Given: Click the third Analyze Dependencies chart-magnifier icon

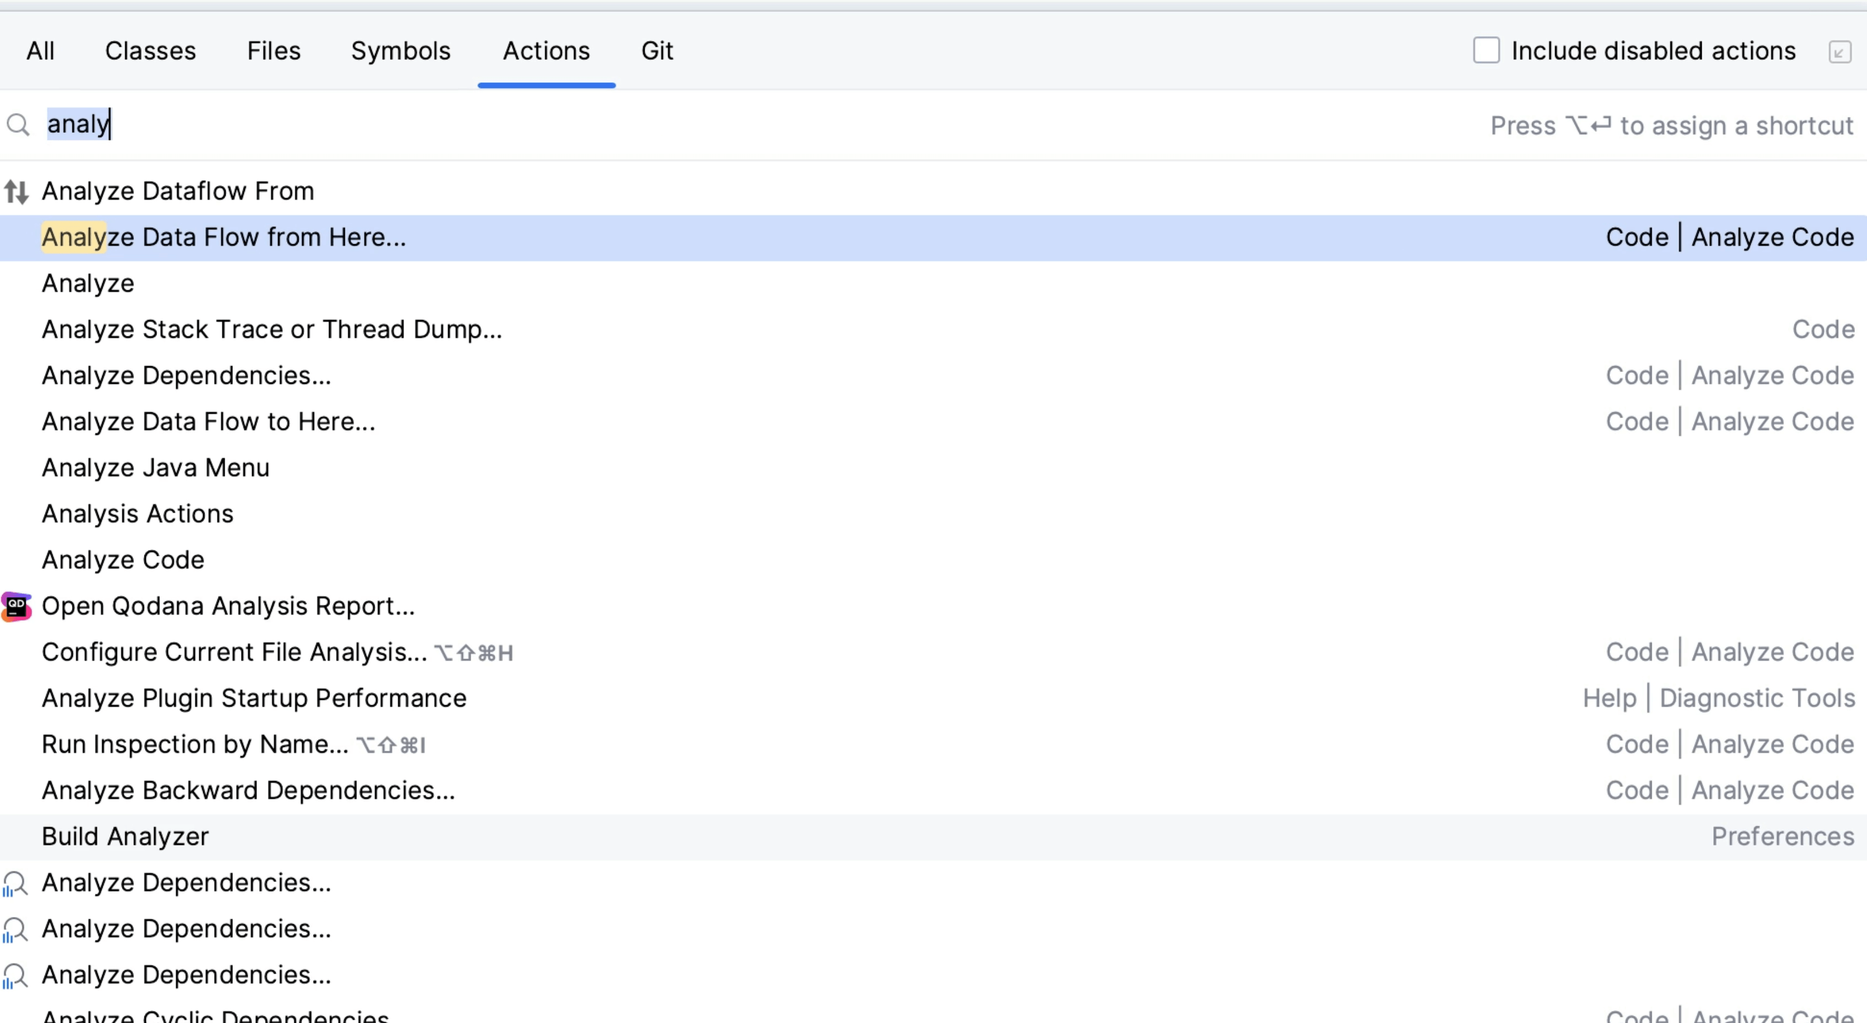Looking at the screenshot, I should pyautogui.click(x=15, y=976).
